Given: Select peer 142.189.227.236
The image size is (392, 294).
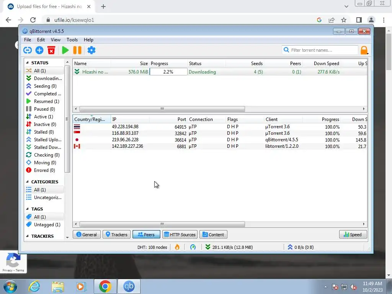Looking at the screenshot, I should [x=220, y=146].
